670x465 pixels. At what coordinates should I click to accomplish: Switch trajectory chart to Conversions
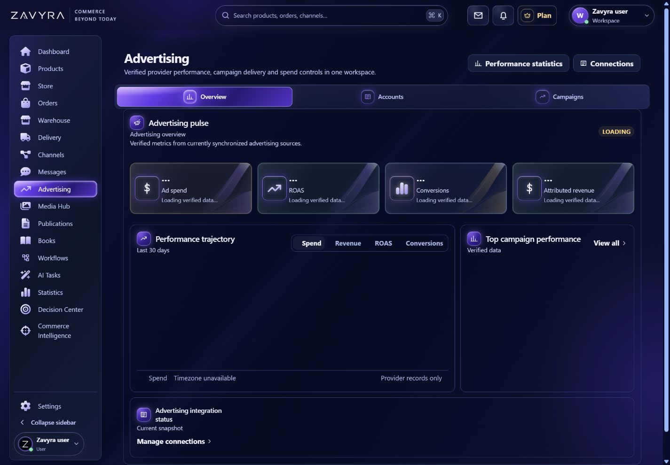point(424,243)
